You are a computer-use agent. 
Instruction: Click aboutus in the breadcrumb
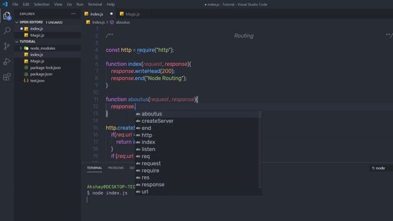click(x=123, y=22)
